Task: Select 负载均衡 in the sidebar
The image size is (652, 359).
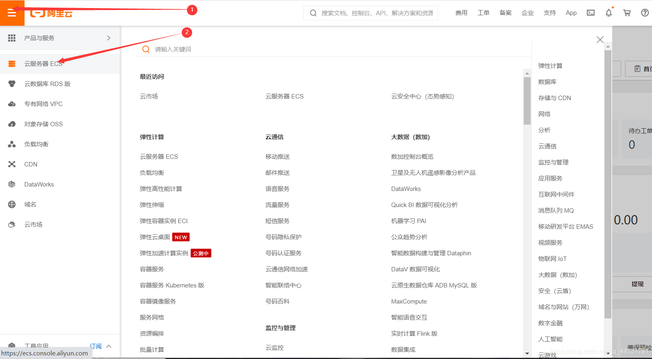Action: 60,144
